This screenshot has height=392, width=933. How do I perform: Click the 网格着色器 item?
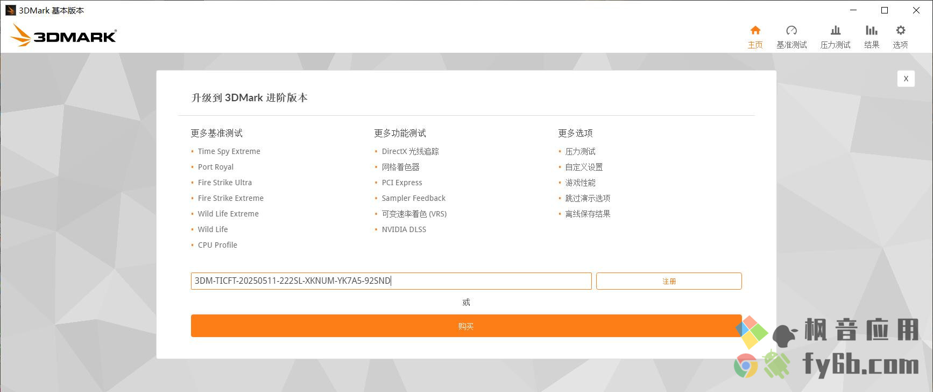point(400,167)
